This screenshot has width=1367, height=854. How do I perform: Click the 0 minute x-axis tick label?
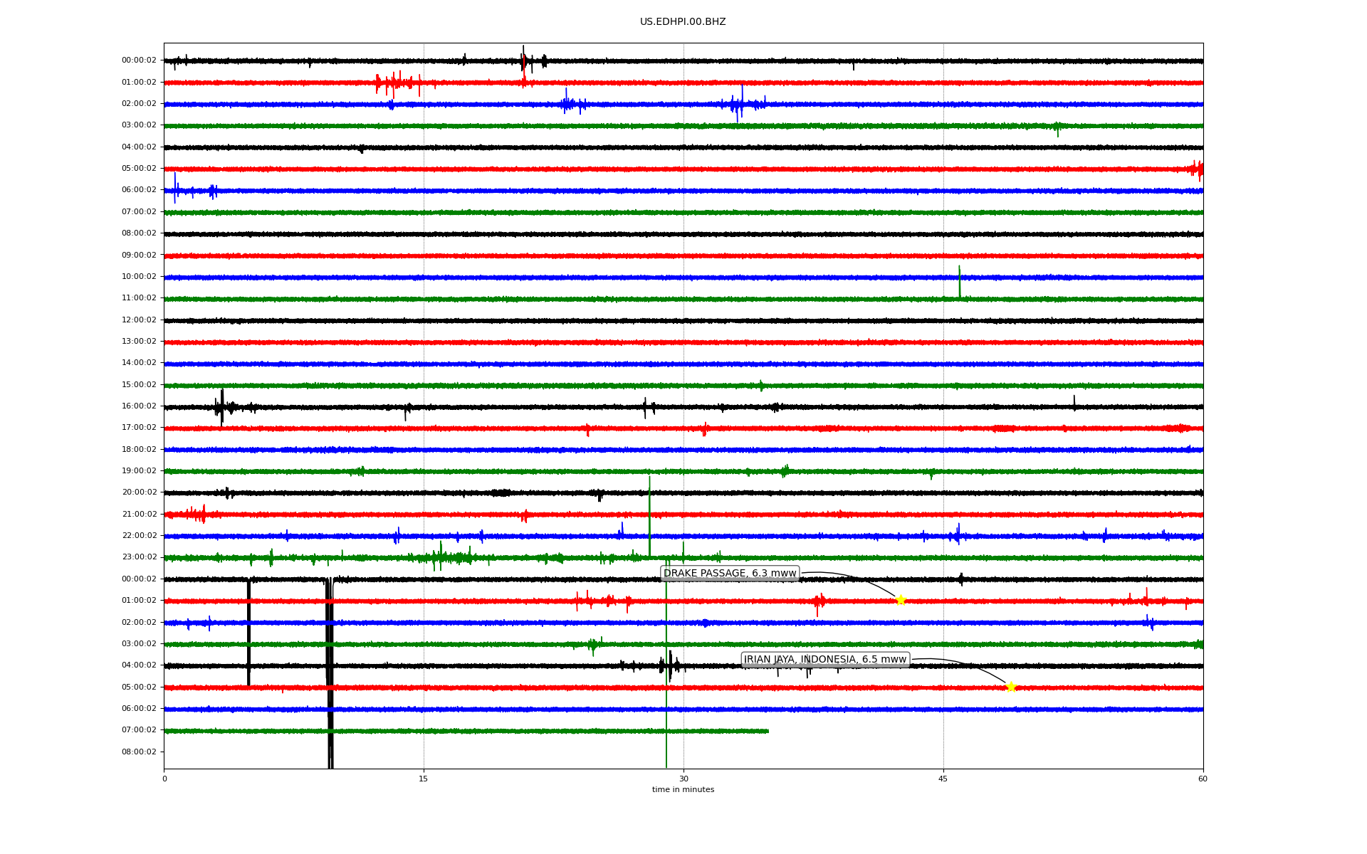point(164,779)
